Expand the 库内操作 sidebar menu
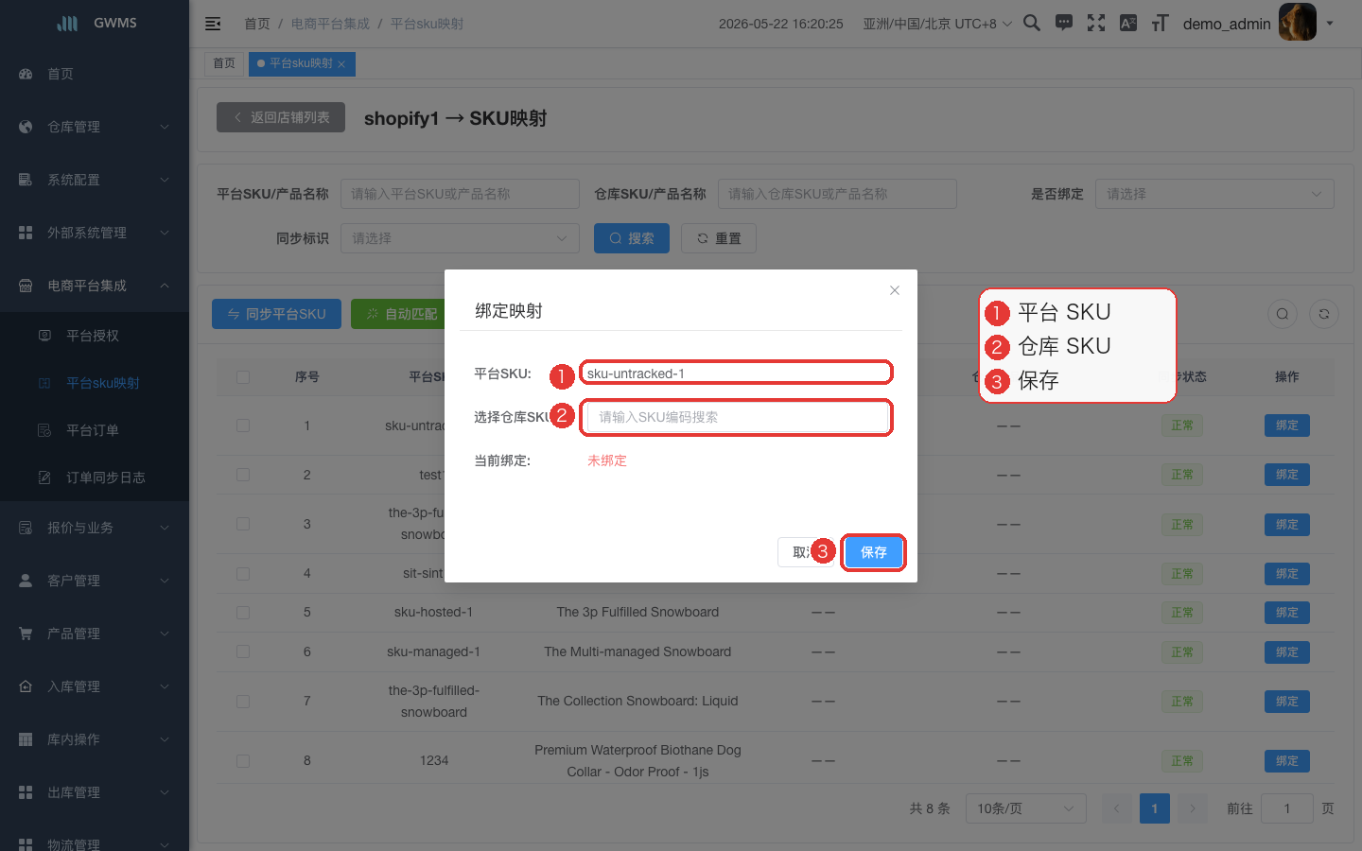1362x851 pixels. (x=95, y=739)
